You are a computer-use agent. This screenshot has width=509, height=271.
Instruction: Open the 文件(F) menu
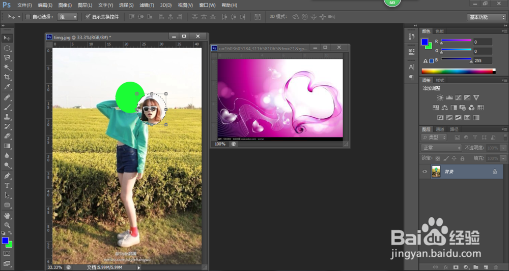(24, 5)
